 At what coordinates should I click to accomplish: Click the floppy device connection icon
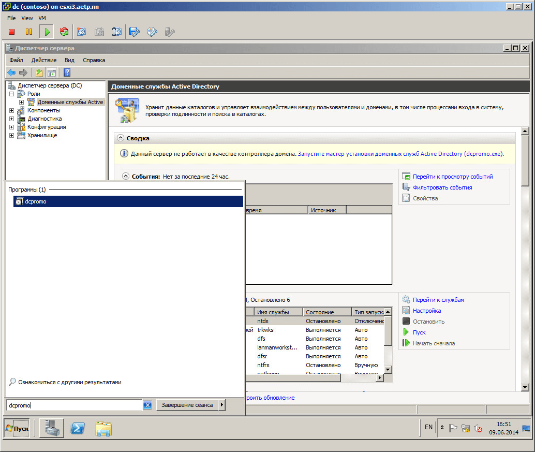[x=135, y=32]
